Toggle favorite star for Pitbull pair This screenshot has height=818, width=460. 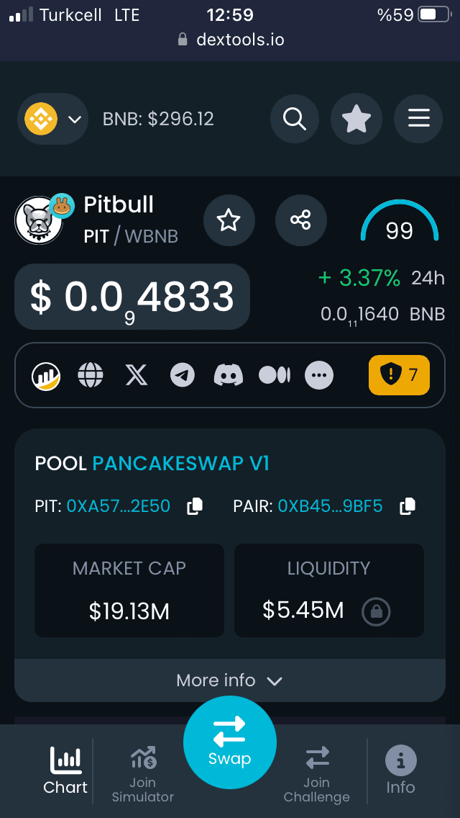[x=229, y=220]
